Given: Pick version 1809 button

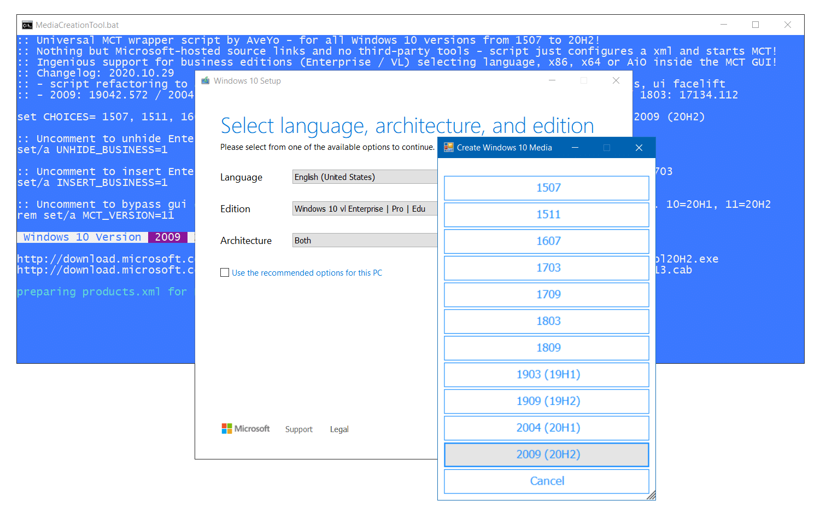Looking at the screenshot, I should 546,348.
